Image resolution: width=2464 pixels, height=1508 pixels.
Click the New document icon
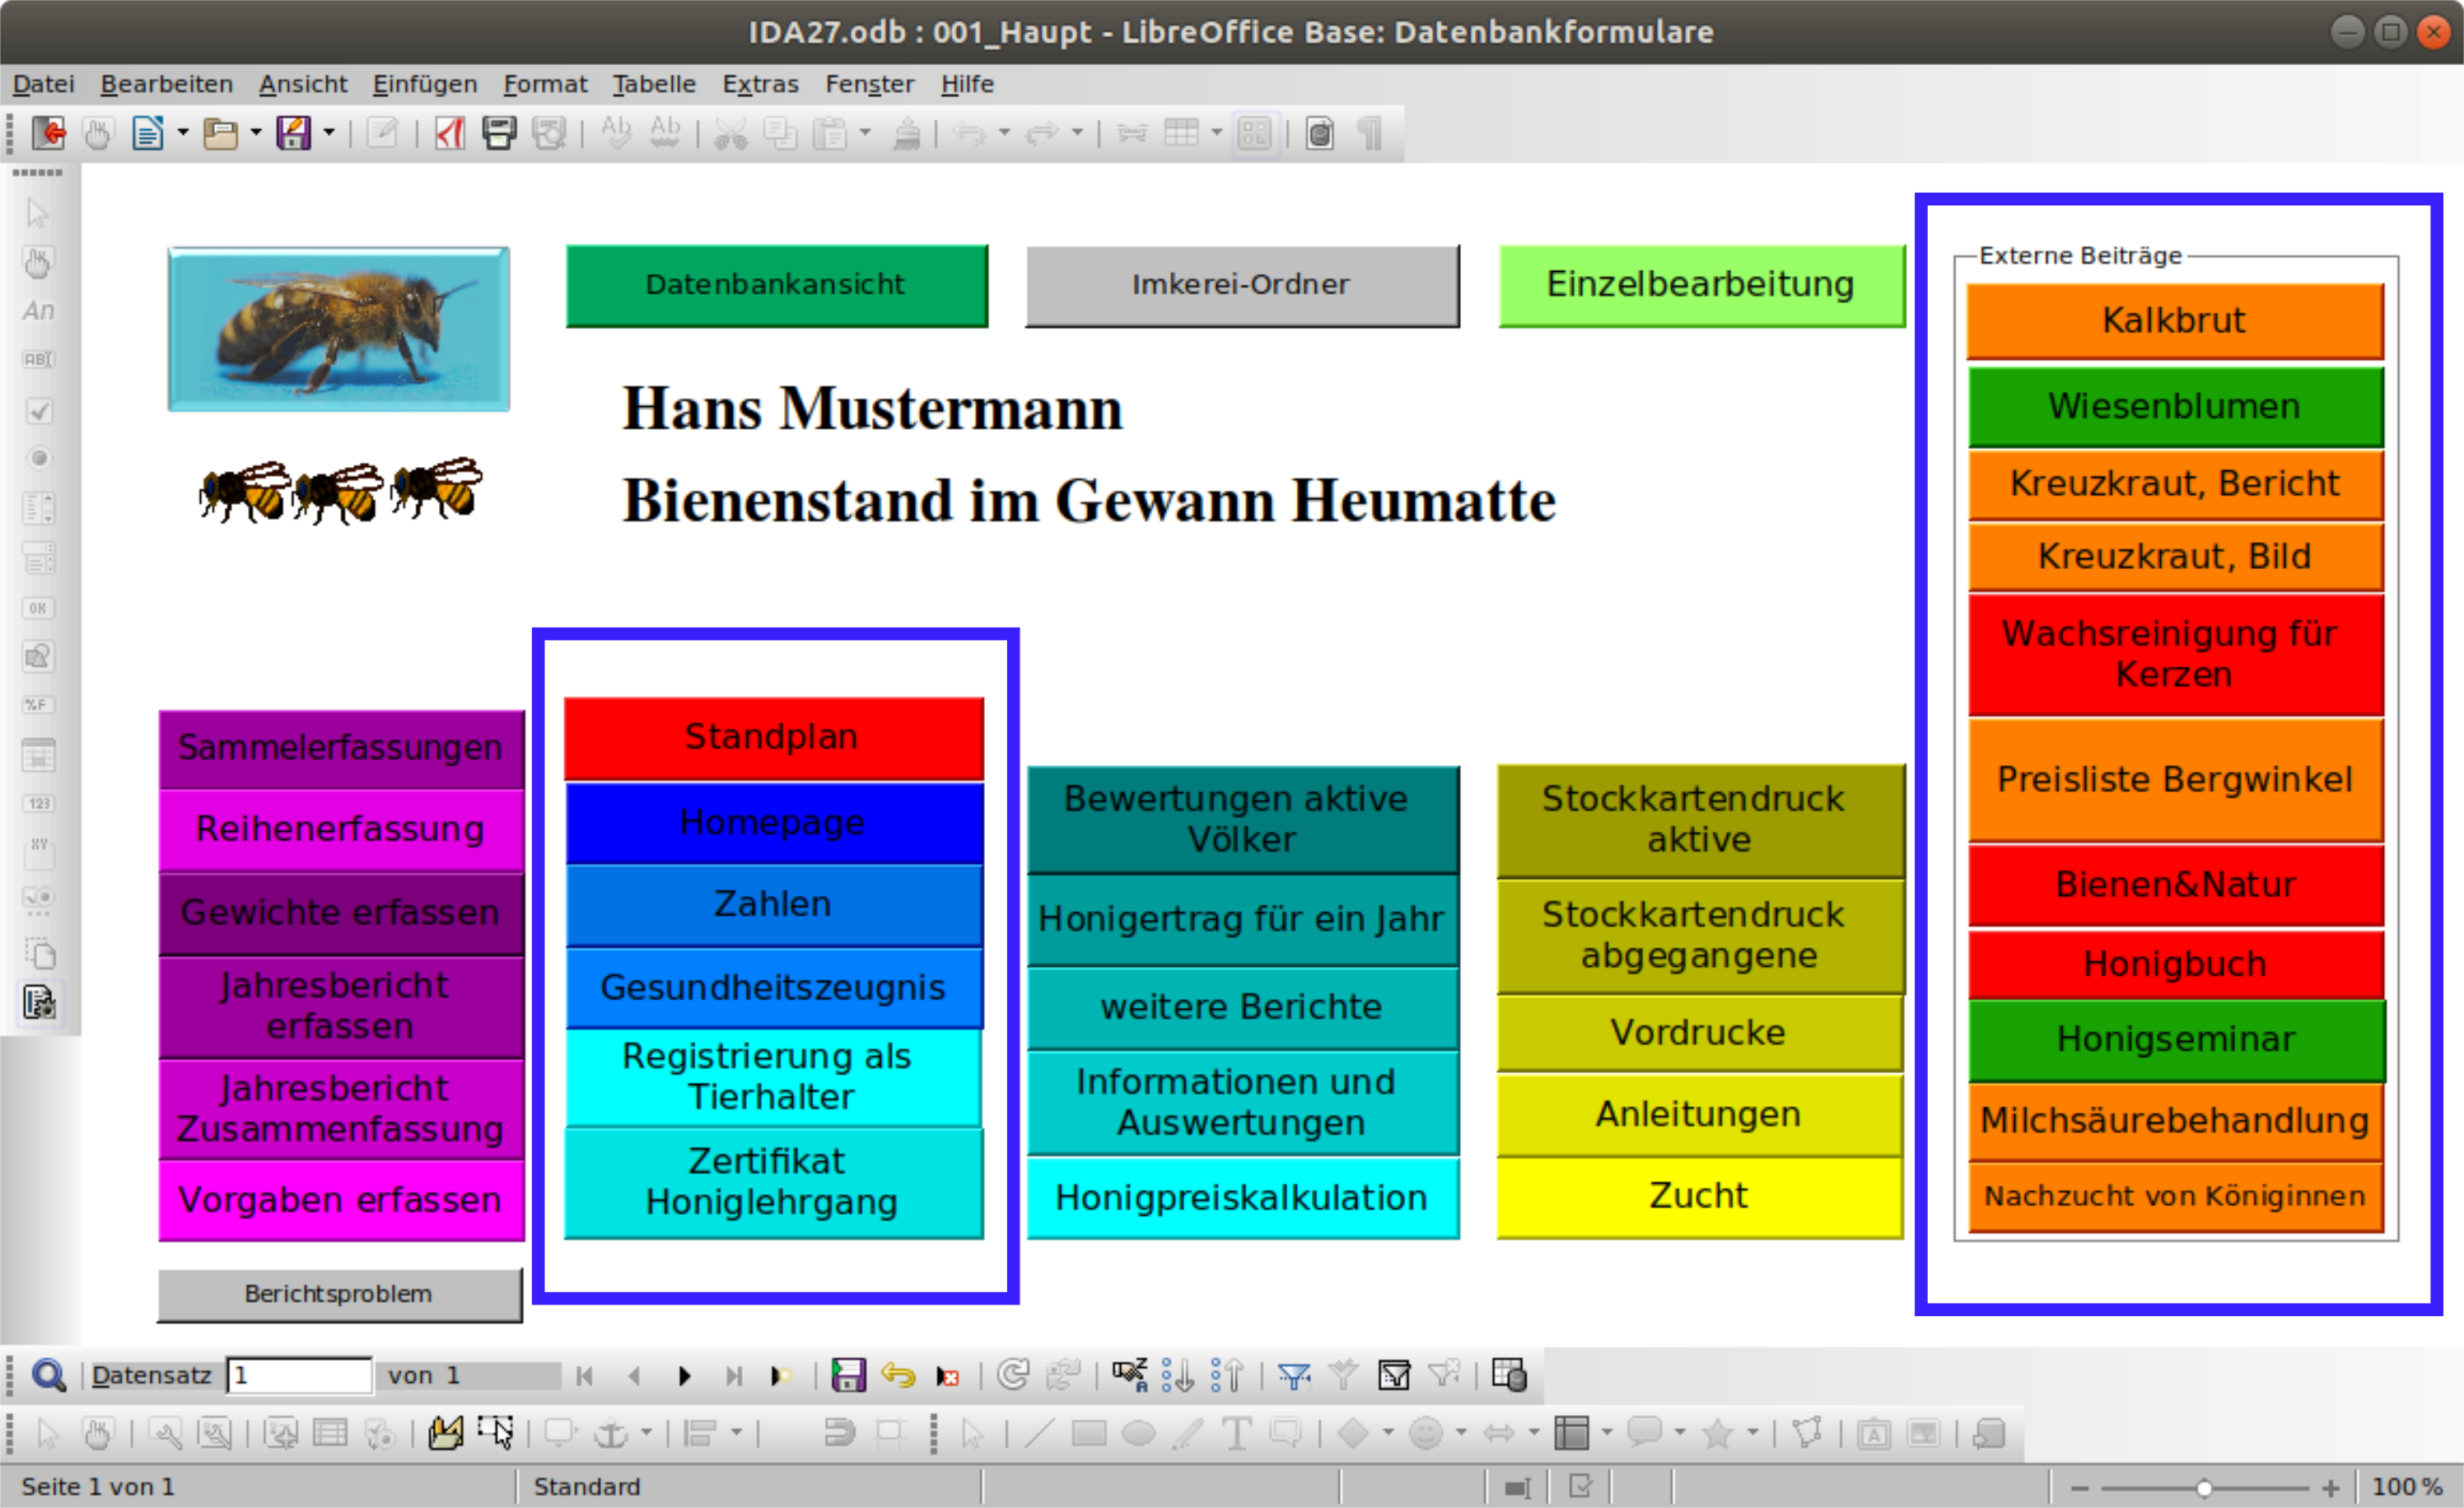click(x=148, y=133)
